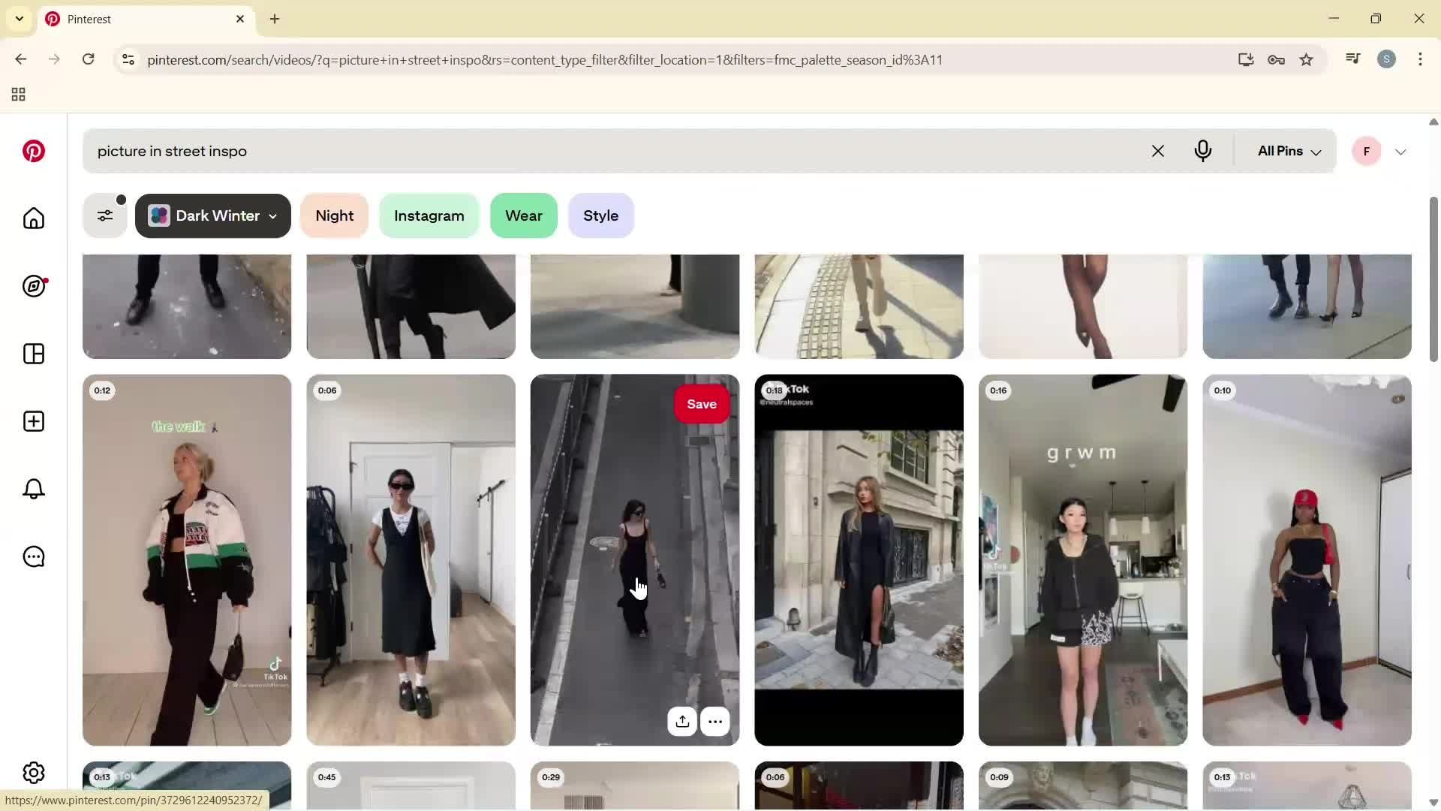Open the Messages chat icon
Viewport: 1441px width, 811px height.
(x=33, y=556)
